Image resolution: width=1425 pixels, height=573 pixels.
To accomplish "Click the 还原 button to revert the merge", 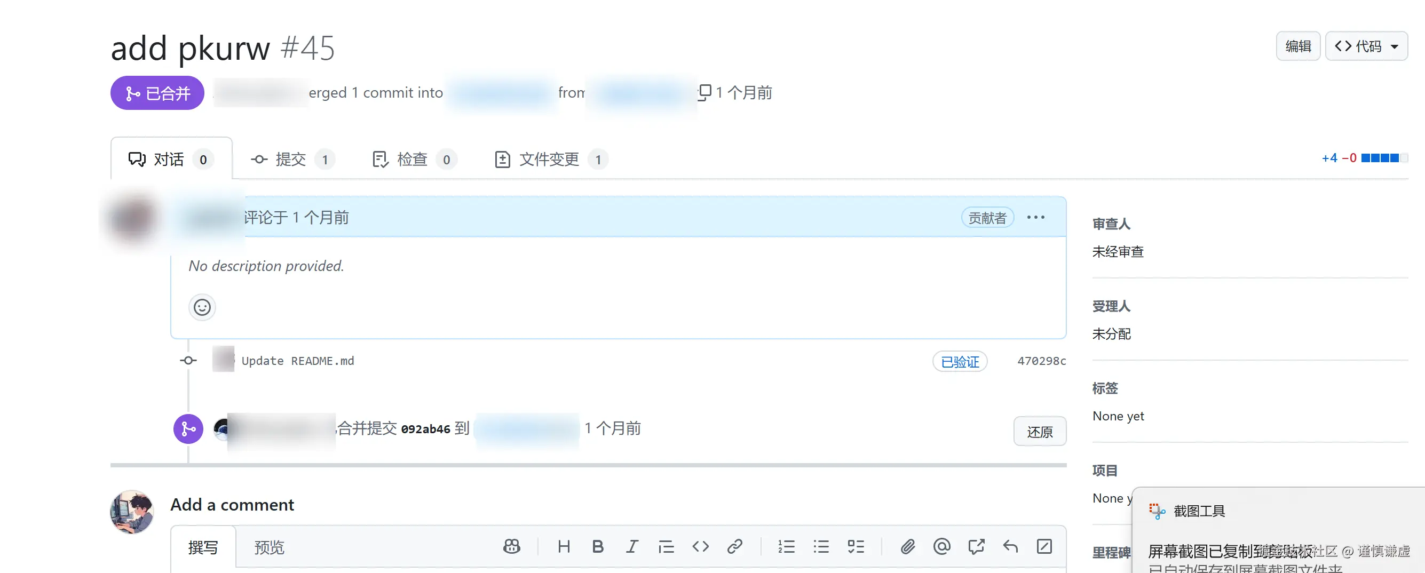I will [1040, 431].
